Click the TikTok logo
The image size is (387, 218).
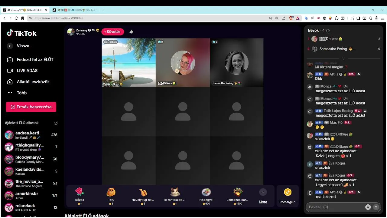coord(21,33)
